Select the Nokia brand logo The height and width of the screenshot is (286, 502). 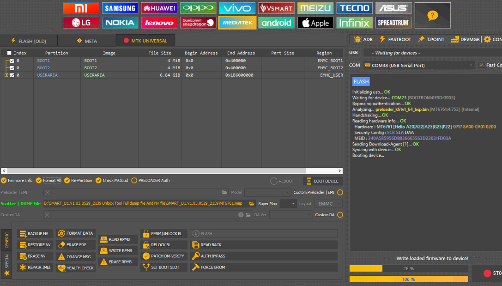point(120,23)
